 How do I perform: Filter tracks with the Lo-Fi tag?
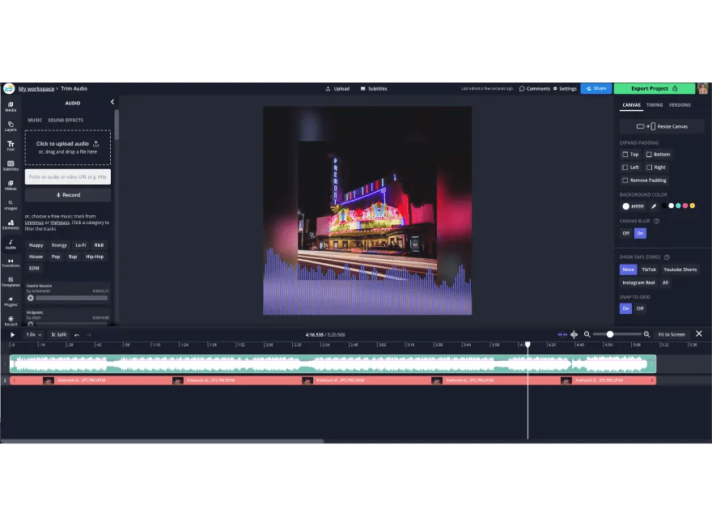[81, 244]
